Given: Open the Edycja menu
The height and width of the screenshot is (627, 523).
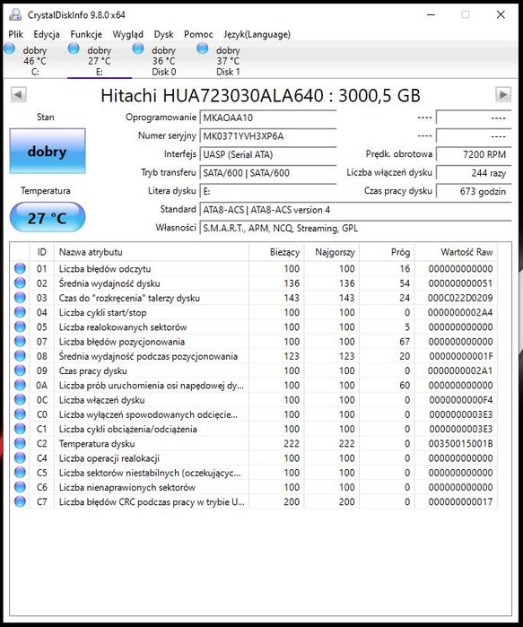Looking at the screenshot, I should [x=47, y=34].
